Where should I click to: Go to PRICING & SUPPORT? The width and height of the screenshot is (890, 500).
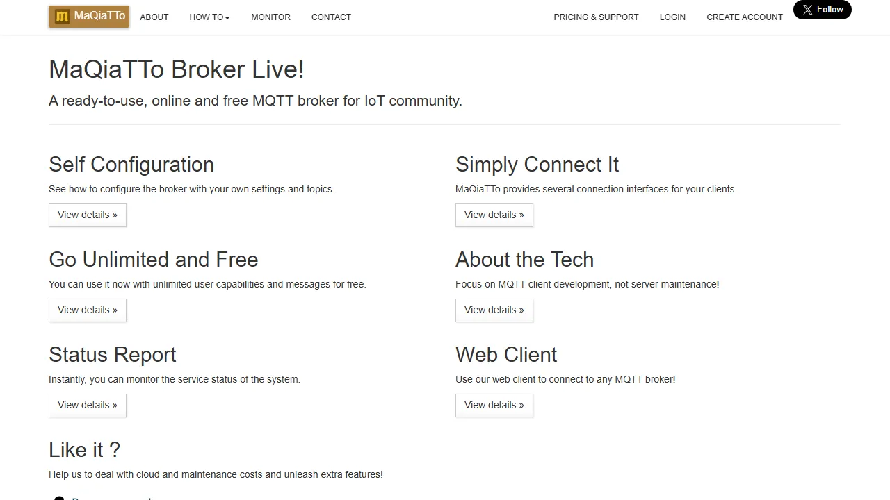click(x=596, y=17)
